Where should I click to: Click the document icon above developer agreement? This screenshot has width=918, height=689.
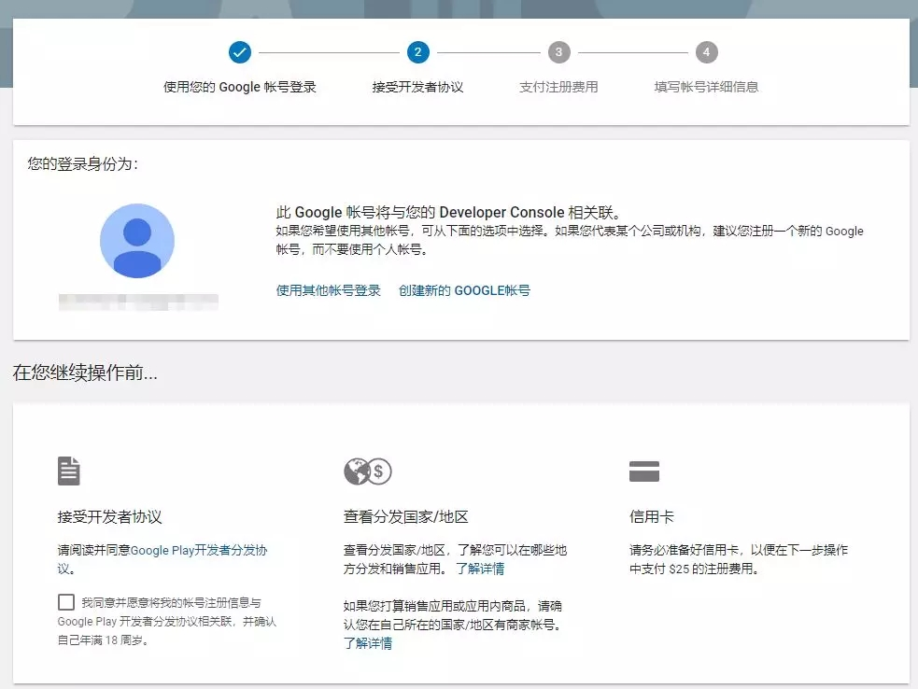click(x=69, y=471)
